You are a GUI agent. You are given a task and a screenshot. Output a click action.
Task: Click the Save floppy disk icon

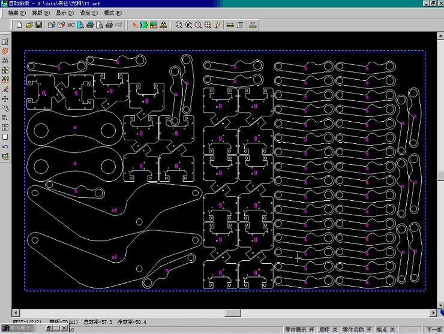[38, 25]
